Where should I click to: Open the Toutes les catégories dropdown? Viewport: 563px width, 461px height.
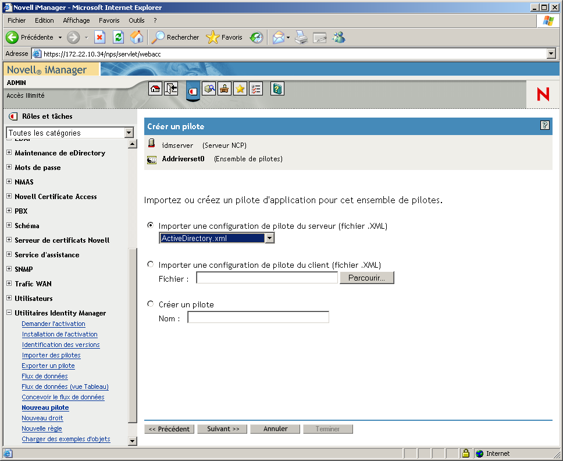pos(129,133)
